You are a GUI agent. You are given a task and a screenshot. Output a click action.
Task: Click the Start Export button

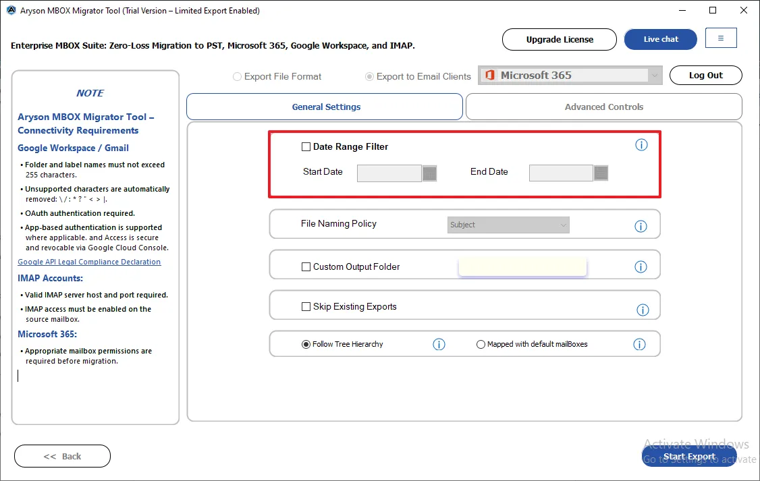click(x=689, y=456)
